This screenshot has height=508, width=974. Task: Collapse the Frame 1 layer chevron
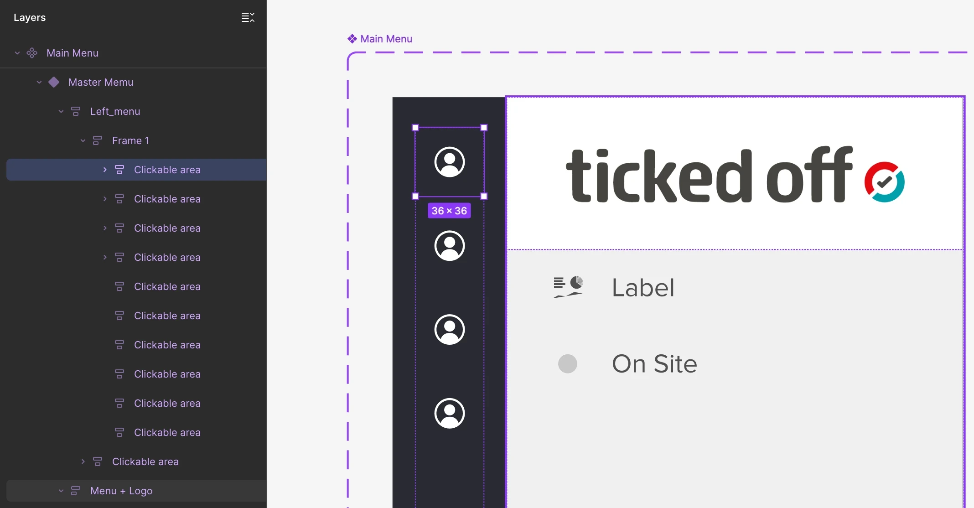[x=83, y=140]
